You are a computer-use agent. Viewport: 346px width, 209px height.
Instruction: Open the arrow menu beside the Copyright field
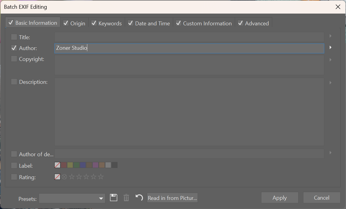(330, 60)
